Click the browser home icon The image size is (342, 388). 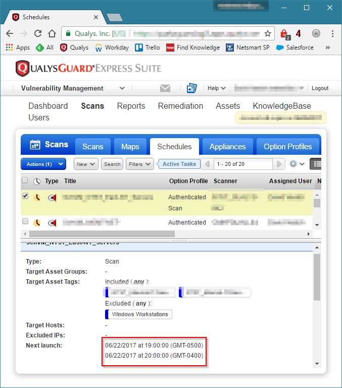[52, 34]
